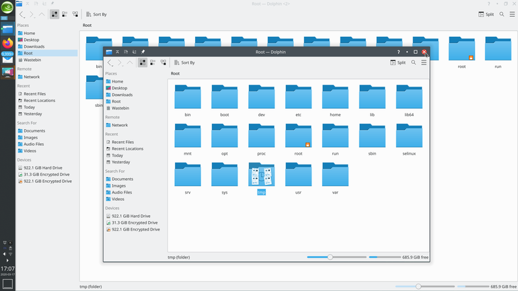Switch to Details view mode in front window
Viewport: 518px width, 291px height.
click(163, 63)
